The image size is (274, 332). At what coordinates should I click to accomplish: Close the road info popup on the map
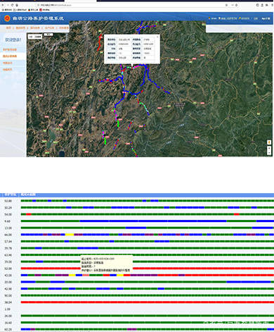(x=157, y=37)
